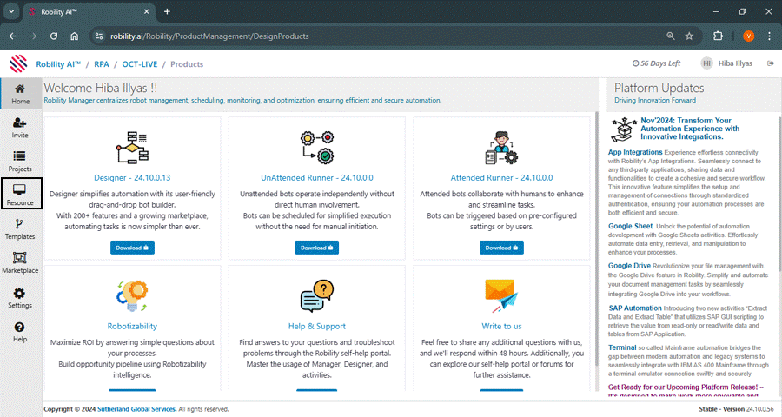The width and height of the screenshot is (782, 417).
Task: Open the browser extensions puzzle icon
Action: [719, 36]
